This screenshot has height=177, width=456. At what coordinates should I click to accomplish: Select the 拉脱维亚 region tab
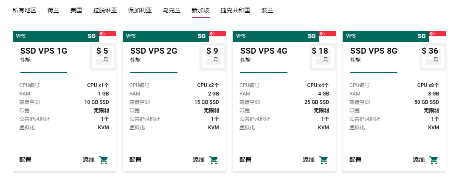click(x=105, y=10)
